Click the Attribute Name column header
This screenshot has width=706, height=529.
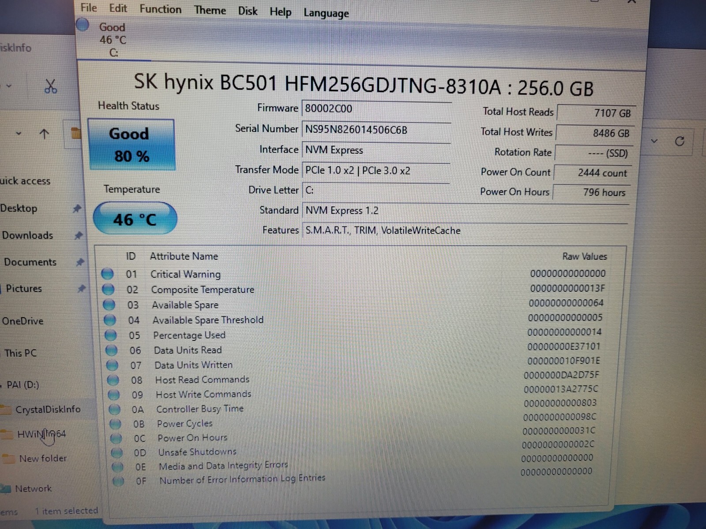click(x=184, y=256)
